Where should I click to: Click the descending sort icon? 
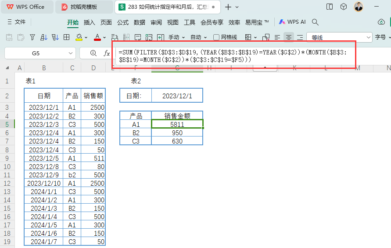55,37
